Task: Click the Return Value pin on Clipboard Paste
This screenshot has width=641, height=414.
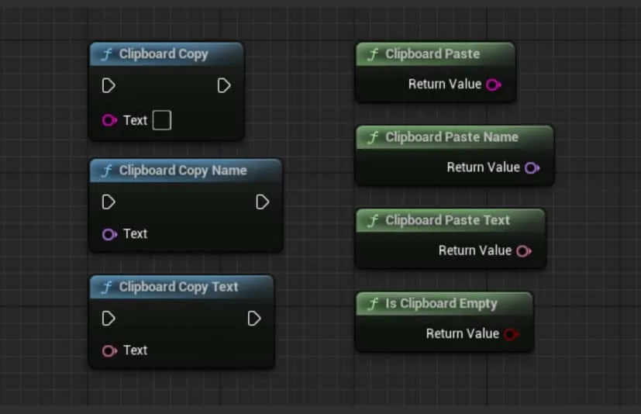Action: (x=493, y=85)
